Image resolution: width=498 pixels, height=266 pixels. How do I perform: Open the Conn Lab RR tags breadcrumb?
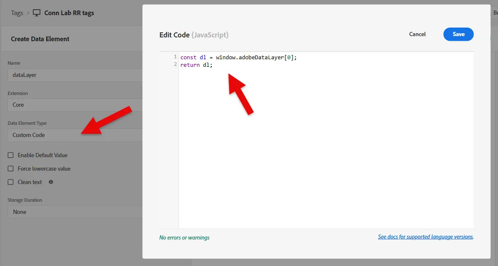(69, 13)
